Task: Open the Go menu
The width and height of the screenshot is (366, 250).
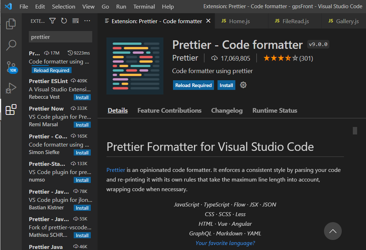Action: [x=105, y=6]
